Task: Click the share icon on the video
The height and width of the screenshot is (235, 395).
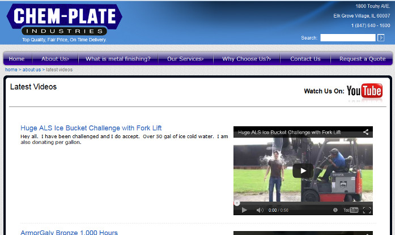Action: click(x=366, y=132)
